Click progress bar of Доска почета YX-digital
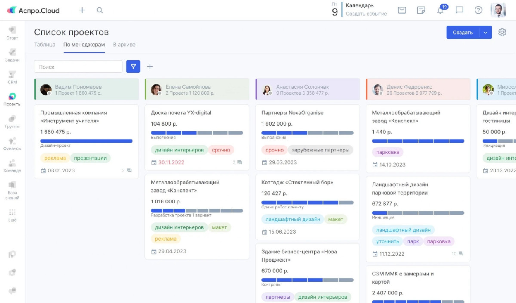Viewport: 516px width, 303px height. [197, 133]
